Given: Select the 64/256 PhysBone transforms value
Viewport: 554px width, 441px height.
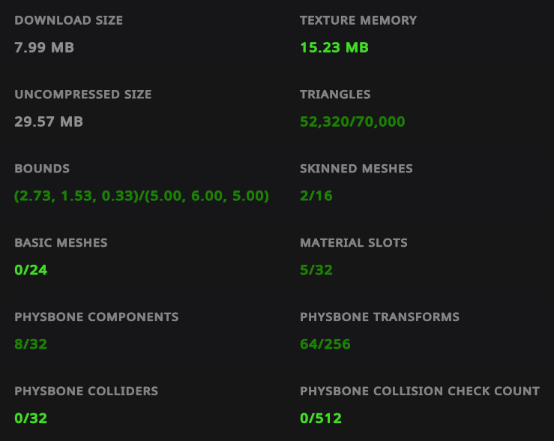Looking at the screenshot, I should (325, 344).
